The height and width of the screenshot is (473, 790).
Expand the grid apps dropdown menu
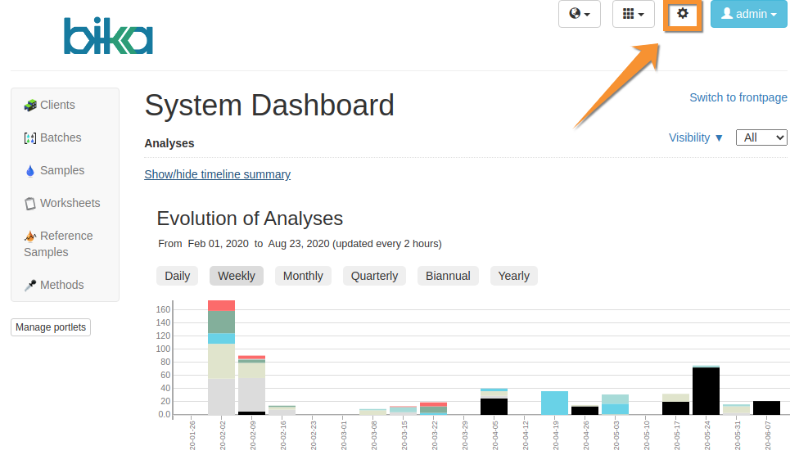tap(633, 14)
